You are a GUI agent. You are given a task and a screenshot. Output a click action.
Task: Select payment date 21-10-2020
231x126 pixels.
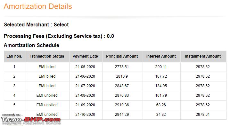(85, 115)
